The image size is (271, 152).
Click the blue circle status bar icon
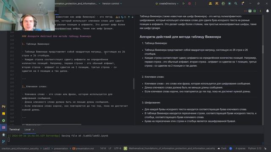(230, 148)
